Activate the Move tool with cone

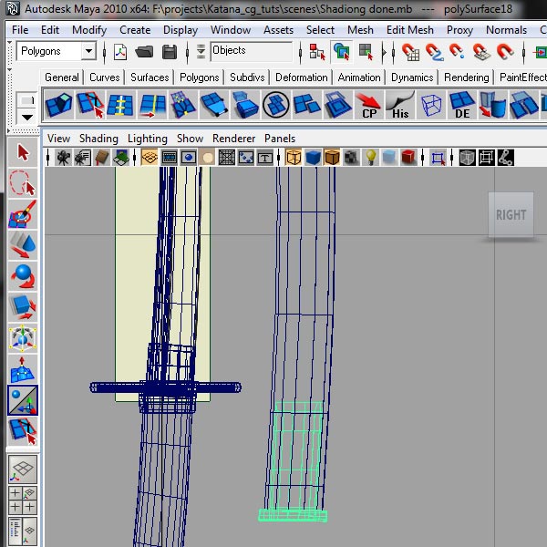23,245
